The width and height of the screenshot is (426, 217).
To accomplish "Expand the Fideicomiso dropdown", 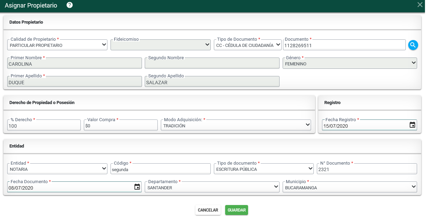I will point(160,45).
